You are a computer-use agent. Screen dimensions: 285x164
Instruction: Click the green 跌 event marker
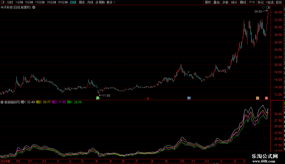(x=98, y=98)
